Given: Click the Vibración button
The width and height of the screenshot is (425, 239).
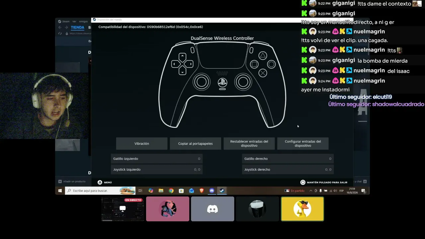Looking at the screenshot, I should click(x=142, y=143).
